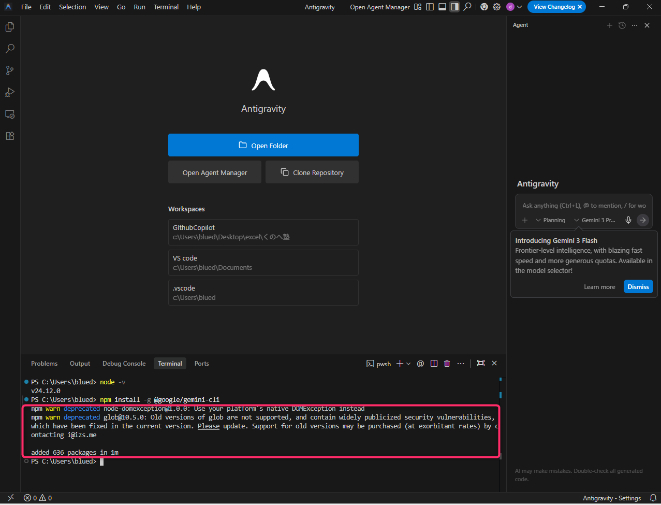Open the Gemini 3 model selector
The width and height of the screenshot is (661, 505).
click(x=595, y=220)
